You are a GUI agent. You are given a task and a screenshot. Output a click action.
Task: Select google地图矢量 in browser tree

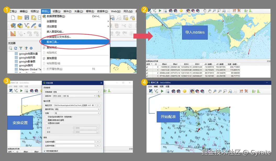[28, 54]
